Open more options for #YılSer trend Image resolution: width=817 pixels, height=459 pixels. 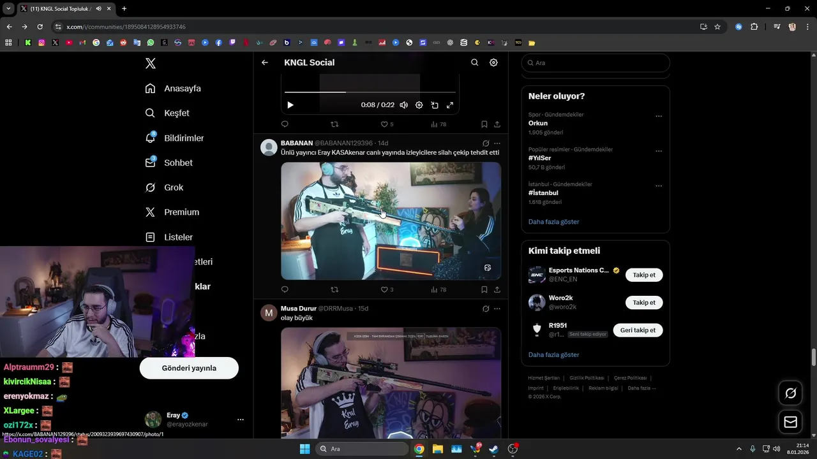tap(659, 151)
